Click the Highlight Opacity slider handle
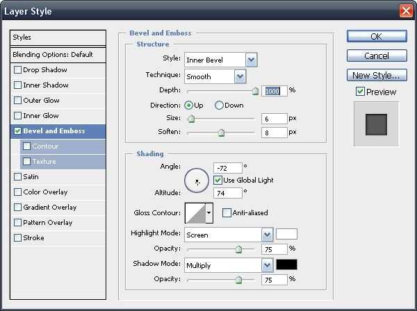Screen dimensions: 417x311 (238, 249)
